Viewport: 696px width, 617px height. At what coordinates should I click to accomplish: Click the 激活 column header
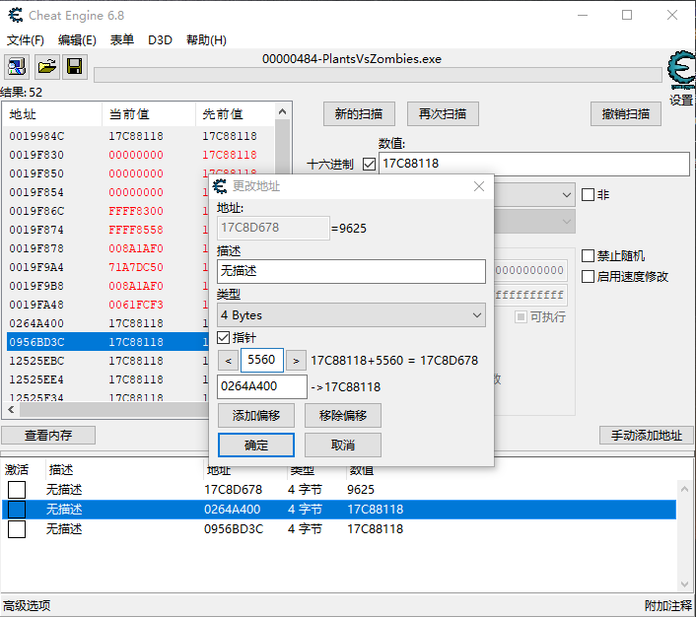click(x=17, y=469)
